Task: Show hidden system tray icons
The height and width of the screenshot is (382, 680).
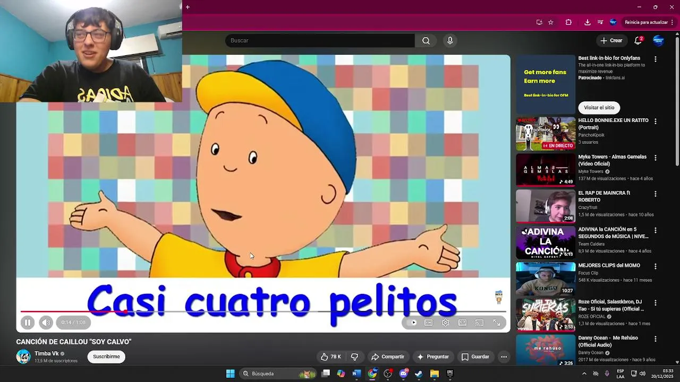Action: [584, 374]
